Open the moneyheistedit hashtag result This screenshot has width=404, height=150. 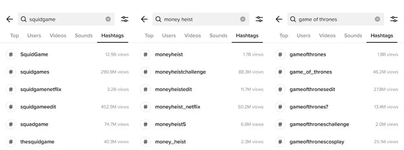click(x=202, y=90)
